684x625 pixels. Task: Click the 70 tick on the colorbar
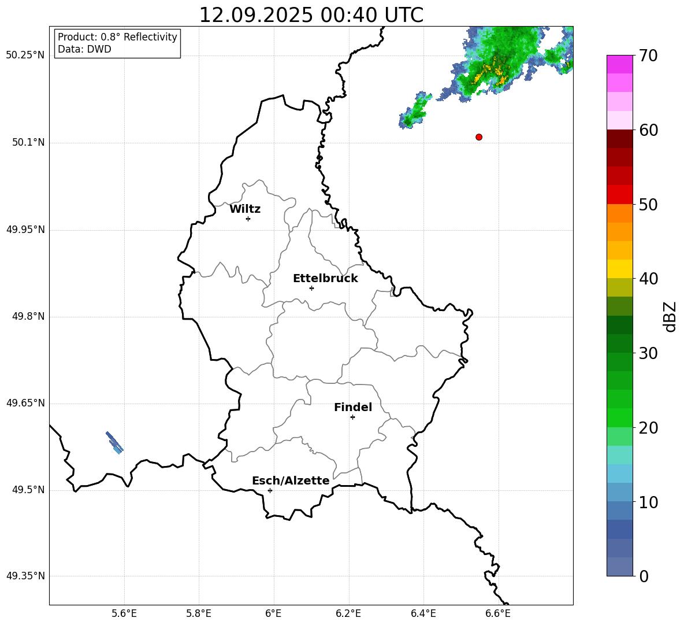[x=648, y=56]
